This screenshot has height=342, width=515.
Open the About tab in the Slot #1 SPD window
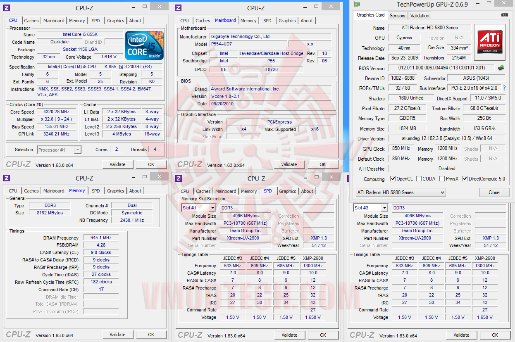pos(307,191)
